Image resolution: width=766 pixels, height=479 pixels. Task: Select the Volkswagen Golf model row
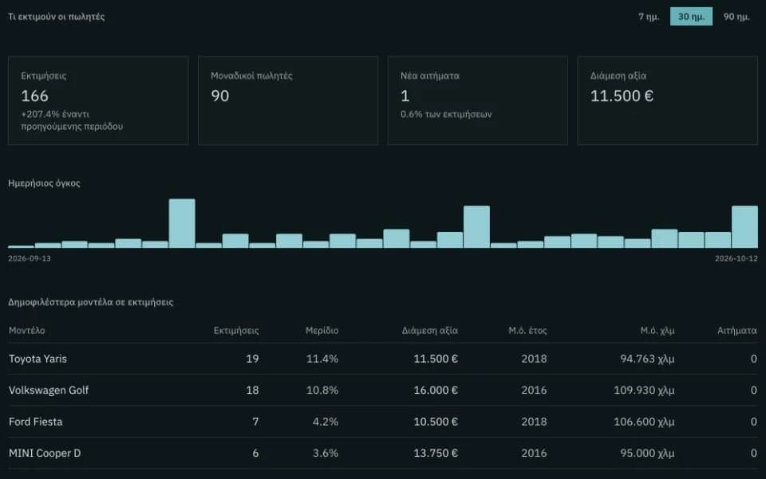pyautogui.click(x=383, y=391)
